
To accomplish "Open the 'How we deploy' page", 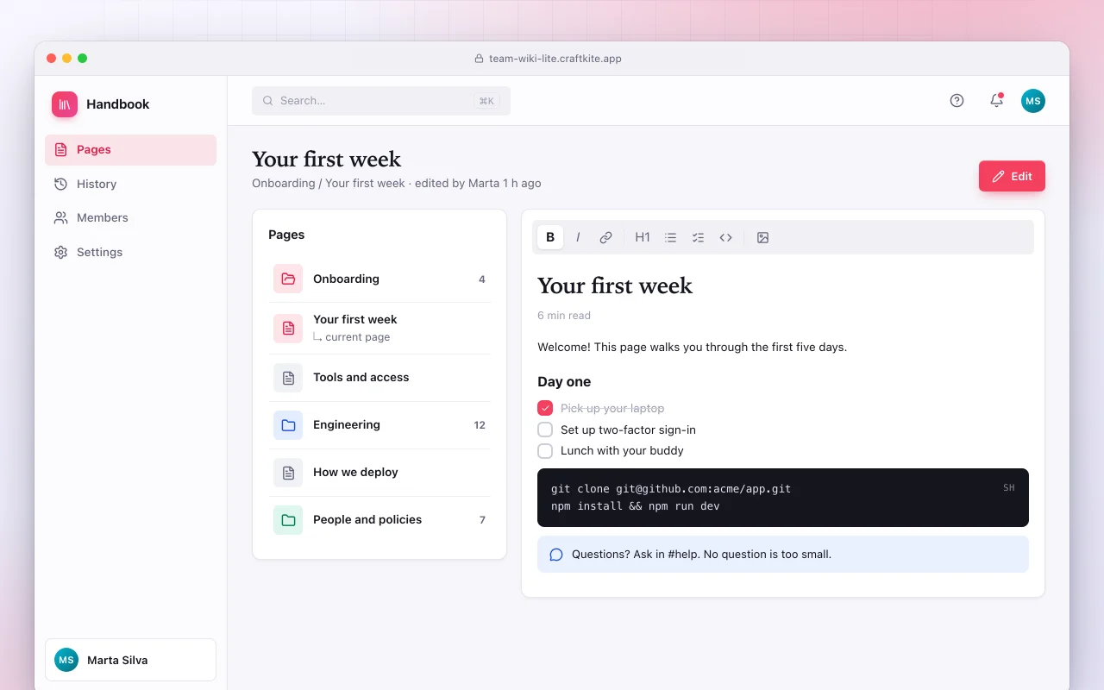I will click(379, 473).
